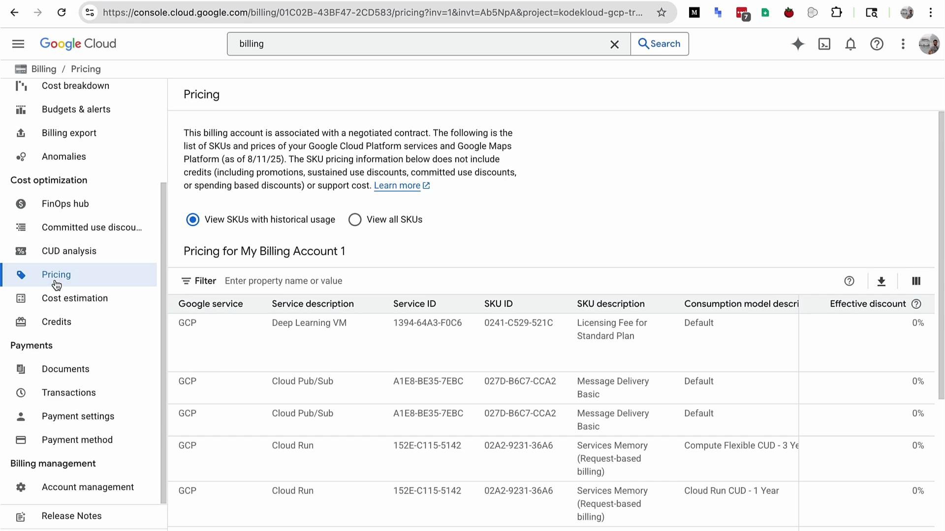This screenshot has height=531, width=945.
Task: Click the Google account avatar
Action: [x=929, y=44]
